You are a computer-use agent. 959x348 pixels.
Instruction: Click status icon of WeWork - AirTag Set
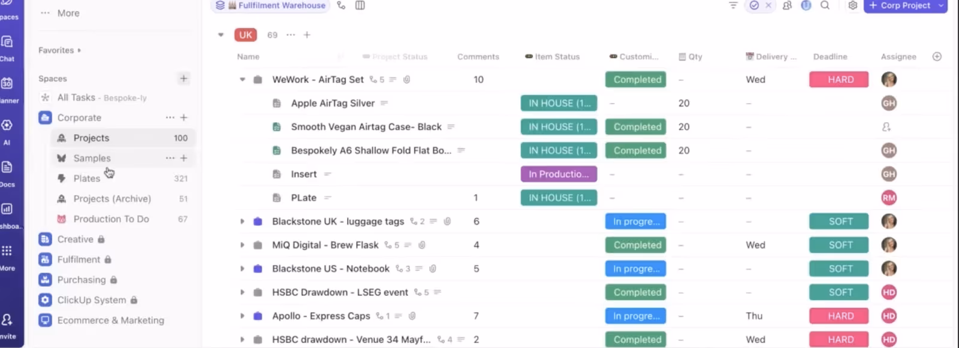pyautogui.click(x=258, y=80)
